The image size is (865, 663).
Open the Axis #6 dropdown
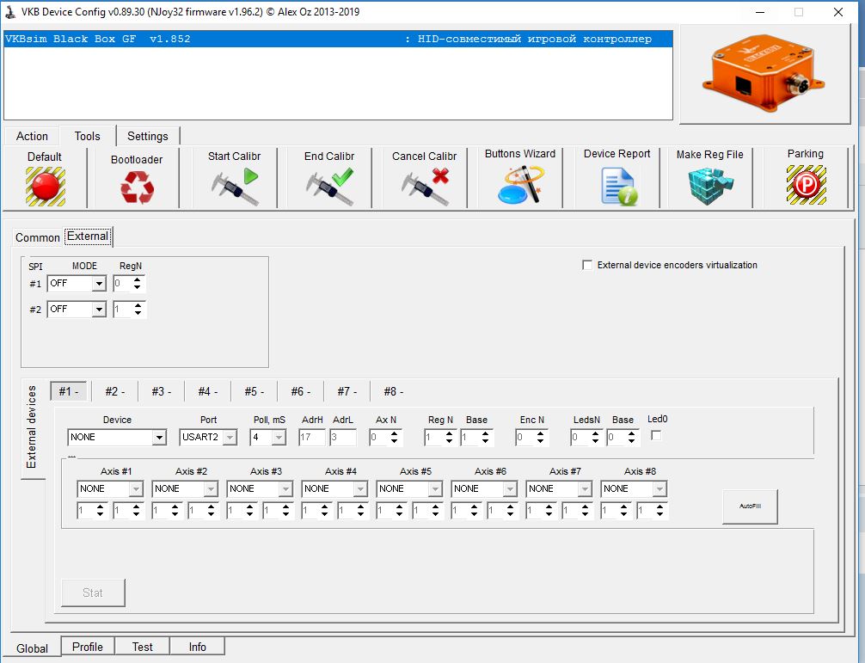click(x=484, y=488)
